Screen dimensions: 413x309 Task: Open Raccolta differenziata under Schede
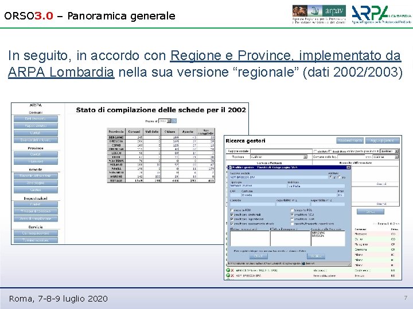36,176
